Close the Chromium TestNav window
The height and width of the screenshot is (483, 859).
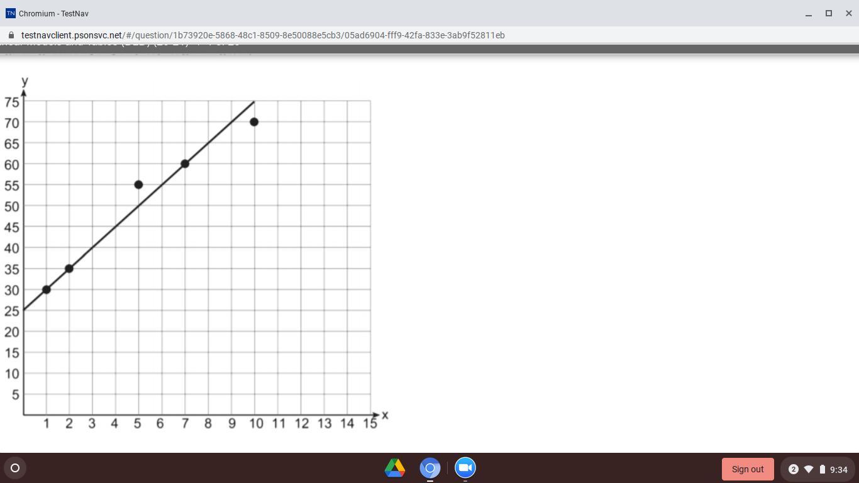coord(849,13)
